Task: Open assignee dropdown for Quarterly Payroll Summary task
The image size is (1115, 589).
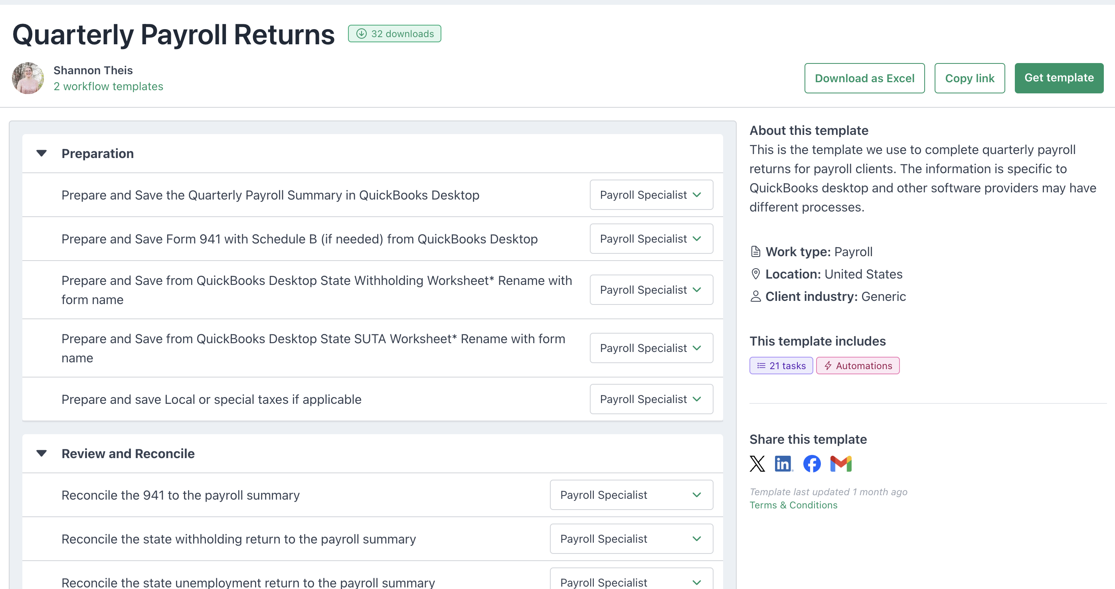Action: coord(651,195)
